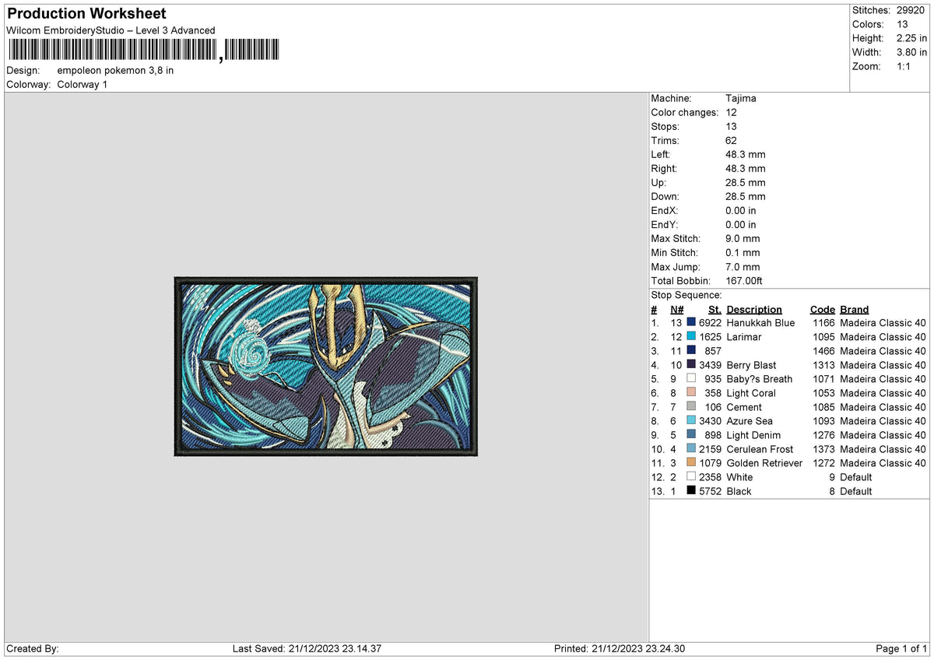Click the Max Jump value 7.0 mm
This screenshot has height=660, width=934.
(743, 266)
